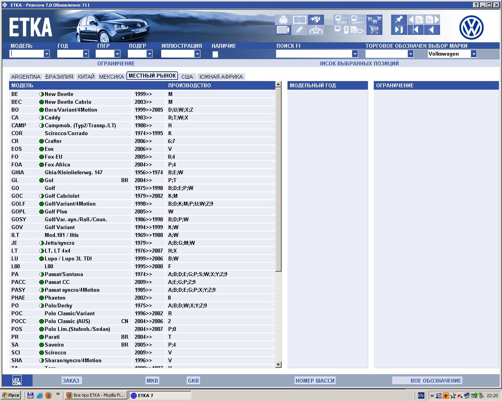This screenshot has width=502, height=401.
Task: Click the LEX COM logo icon
Action: pyautogui.click(x=16, y=380)
